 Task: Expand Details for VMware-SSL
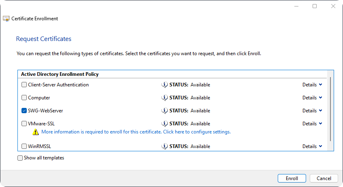coord(312,124)
